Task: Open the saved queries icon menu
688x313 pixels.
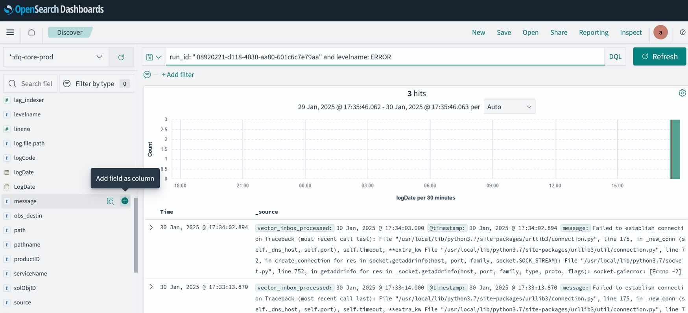Action: (154, 57)
